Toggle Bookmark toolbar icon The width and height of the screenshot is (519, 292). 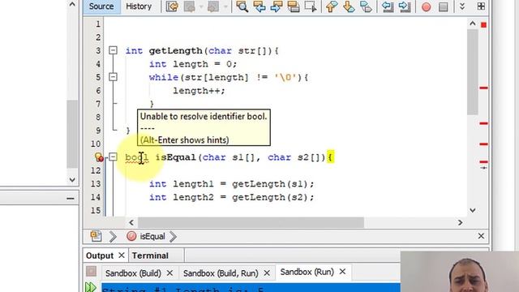coord(366,6)
